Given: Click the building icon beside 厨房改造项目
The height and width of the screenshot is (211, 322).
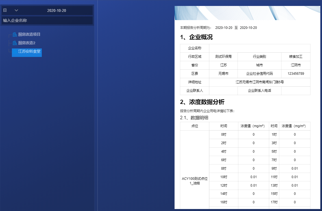Looking at the screenshot, I should 14,34.
